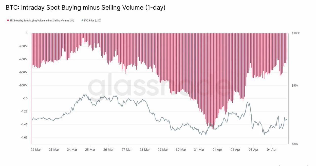Viewport: 316px width, 166px height.
Task: Select the 01 Apr date tick
Action: coord(217,150)
